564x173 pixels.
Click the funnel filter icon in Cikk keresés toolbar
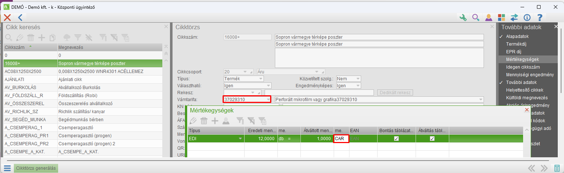click(77, 37)
